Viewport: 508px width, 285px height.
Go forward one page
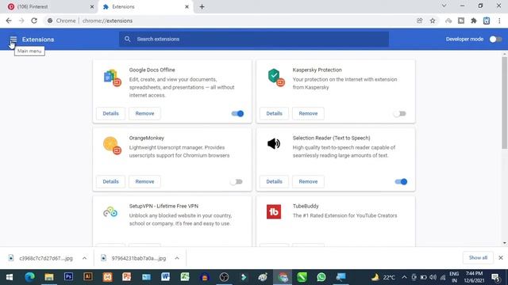pyautogui.click(x=21, y=21)
